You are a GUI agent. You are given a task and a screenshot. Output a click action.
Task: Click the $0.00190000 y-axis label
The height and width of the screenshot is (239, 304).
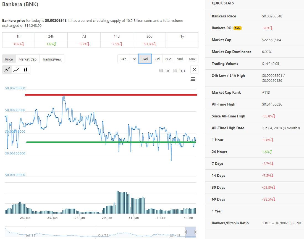click(x=15, y=175)
